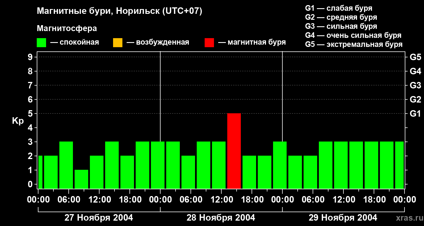Click the '— спокойная' legend label
The width and height of the screenshot is (424, 226).
pos(75,42)
